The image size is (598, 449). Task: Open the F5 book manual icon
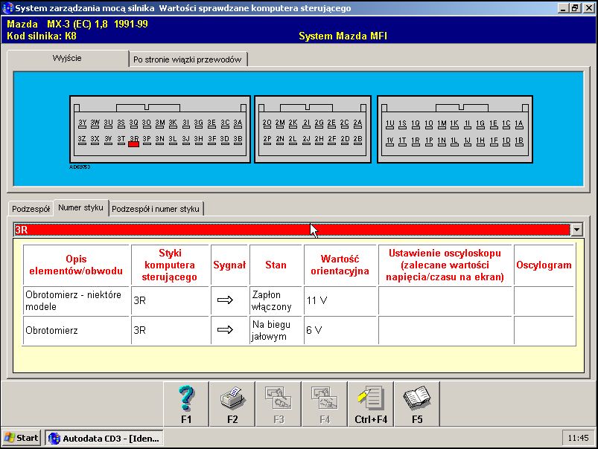click(417, 404)
